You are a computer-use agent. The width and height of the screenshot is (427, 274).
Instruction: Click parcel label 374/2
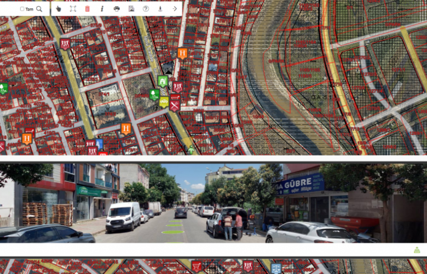pyautogui.click(x=110, y=114)
